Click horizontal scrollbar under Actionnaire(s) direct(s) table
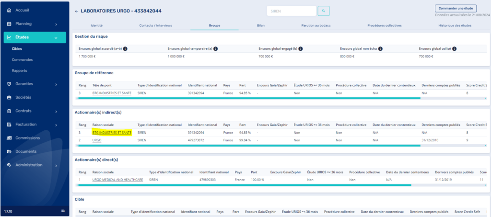The image size is (491, 217). coord(244,185)
